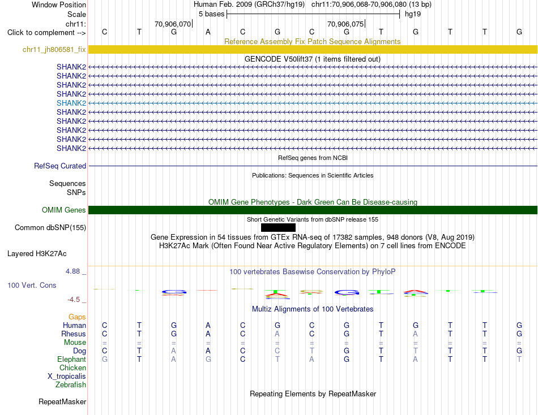This screenshot has height=415, width=538.
Task: Click the Mouse species row label
Action: (x=75, y=343)
